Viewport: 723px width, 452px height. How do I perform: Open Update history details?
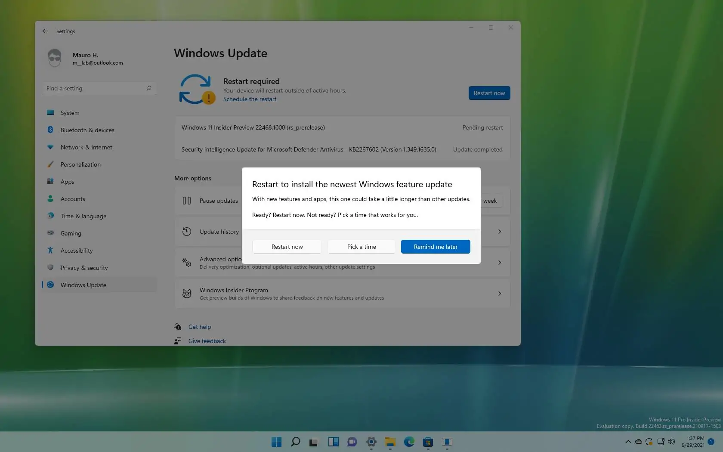pyautogui.click(x=219, y=232)
